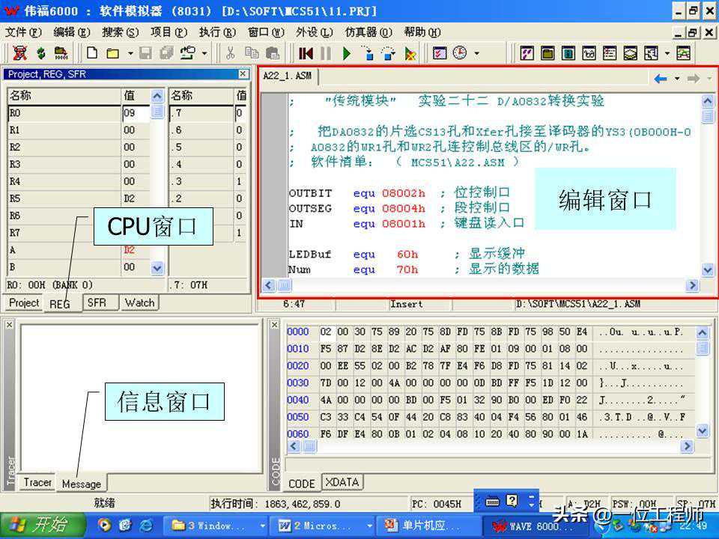Image resolution: width=719 pixels, height=539 pixels.
Task: Click the editor's horizontal scrollbar right arrow
Action: (x=691, y=285)
